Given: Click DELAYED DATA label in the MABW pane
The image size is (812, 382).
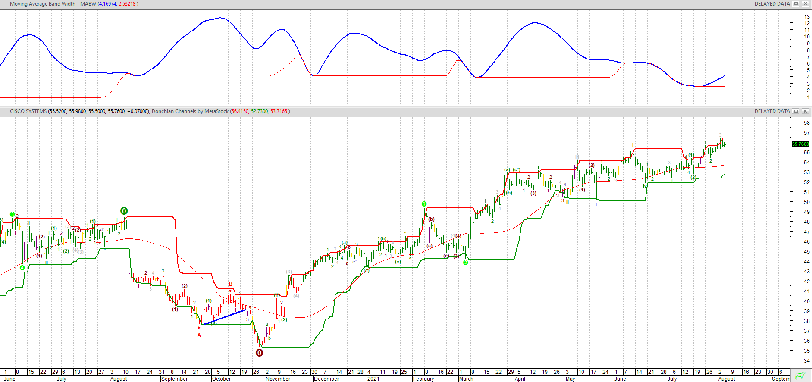Looking at the screenshot, I should tap(772, 4).
